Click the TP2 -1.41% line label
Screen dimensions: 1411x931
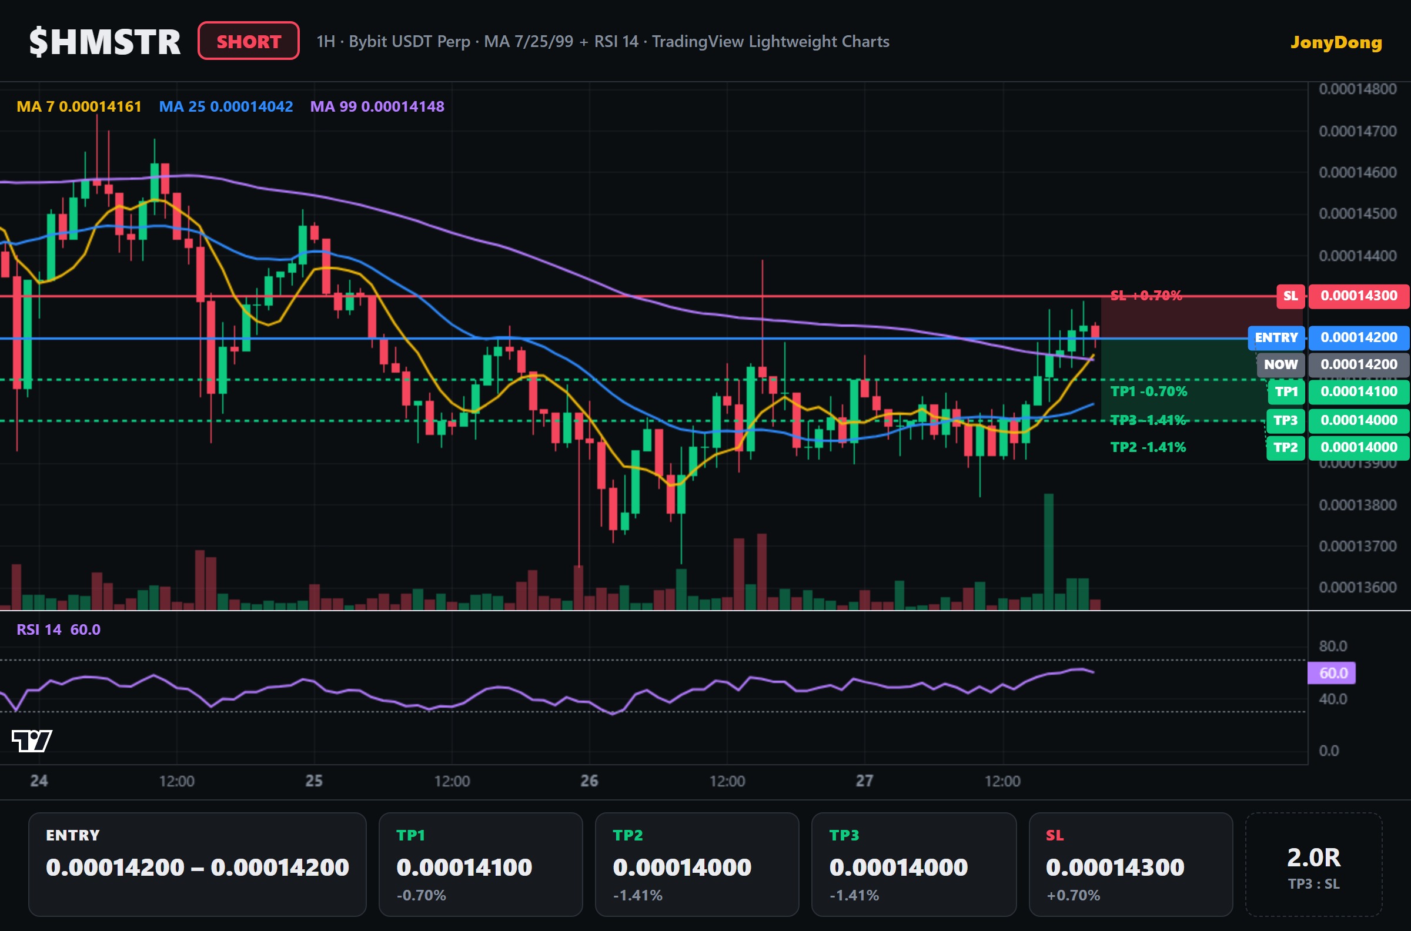click(1149, 447)
